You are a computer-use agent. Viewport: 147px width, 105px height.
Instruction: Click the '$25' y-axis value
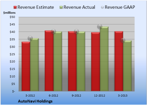coord(12,54)
